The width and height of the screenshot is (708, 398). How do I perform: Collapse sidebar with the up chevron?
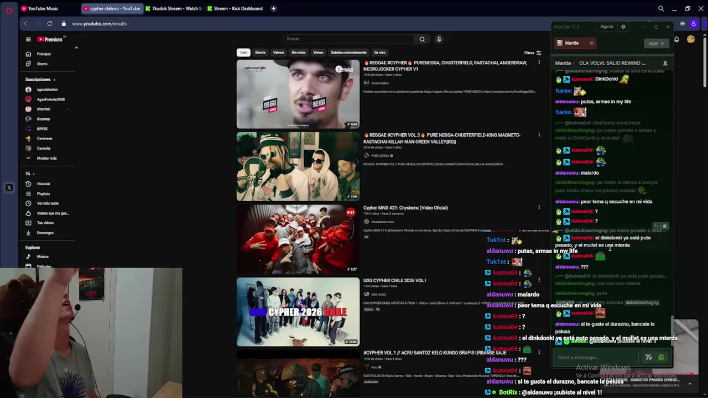76,48
